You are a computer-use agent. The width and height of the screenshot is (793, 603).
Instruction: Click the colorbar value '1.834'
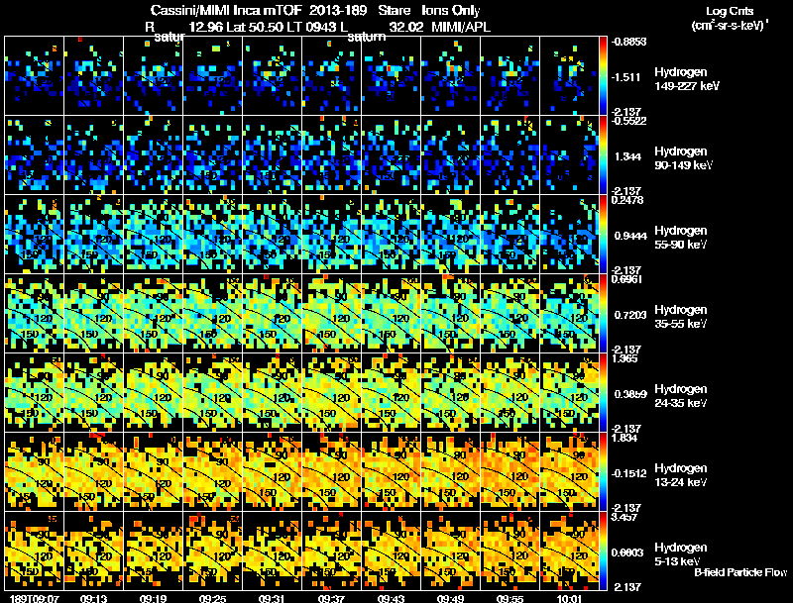pos(625,438)
